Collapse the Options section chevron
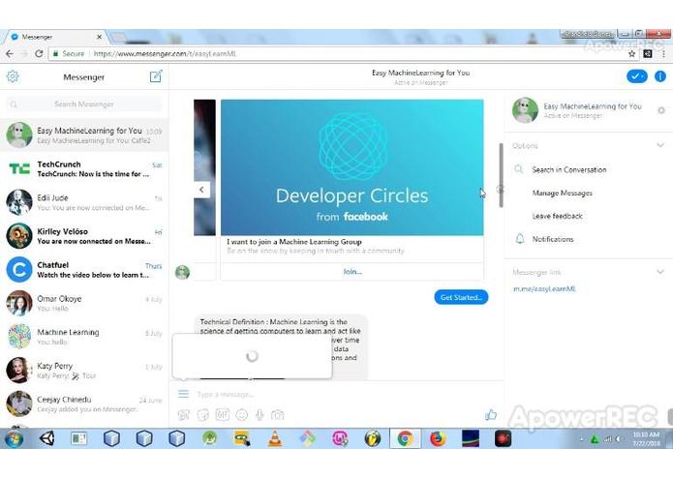The height and width of the screenshot is (478, 673). 660,145
